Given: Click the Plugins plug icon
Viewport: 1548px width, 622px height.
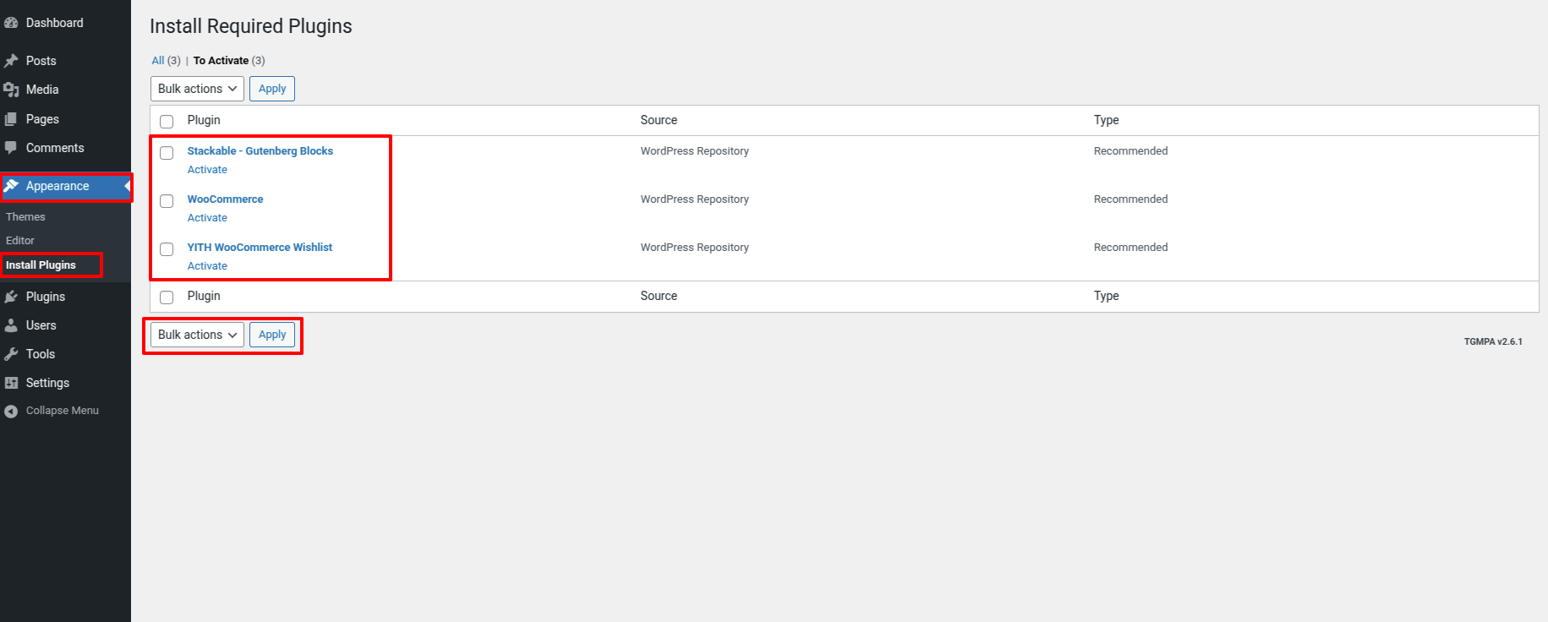Looking at the screenshot, I should (11, 297).
